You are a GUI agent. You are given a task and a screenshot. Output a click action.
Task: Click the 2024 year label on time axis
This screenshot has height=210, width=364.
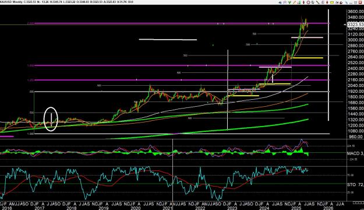(264, 208)
